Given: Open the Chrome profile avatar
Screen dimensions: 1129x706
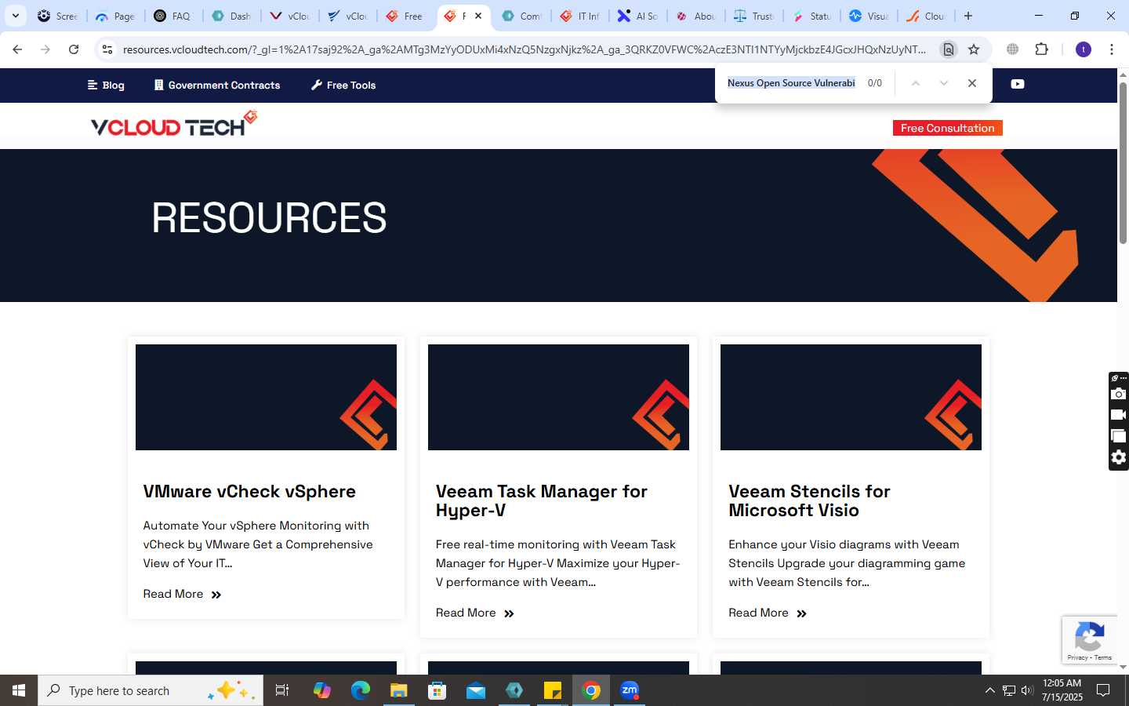Looking at the screenshot, I should coord(1084,49).
